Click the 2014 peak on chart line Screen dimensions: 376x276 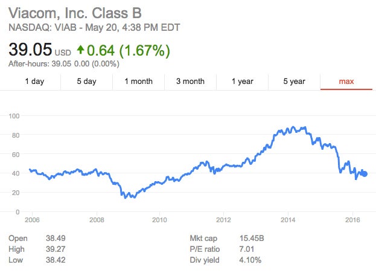tap(293, 127)
